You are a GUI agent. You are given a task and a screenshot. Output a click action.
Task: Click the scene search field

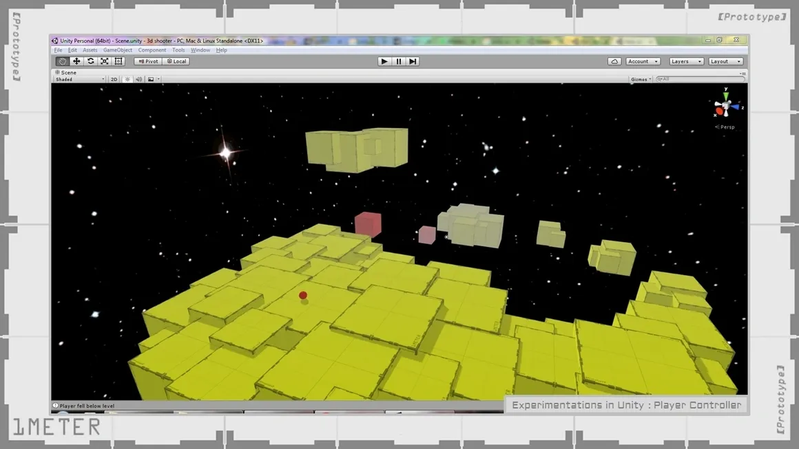click(x=699, y=79)
